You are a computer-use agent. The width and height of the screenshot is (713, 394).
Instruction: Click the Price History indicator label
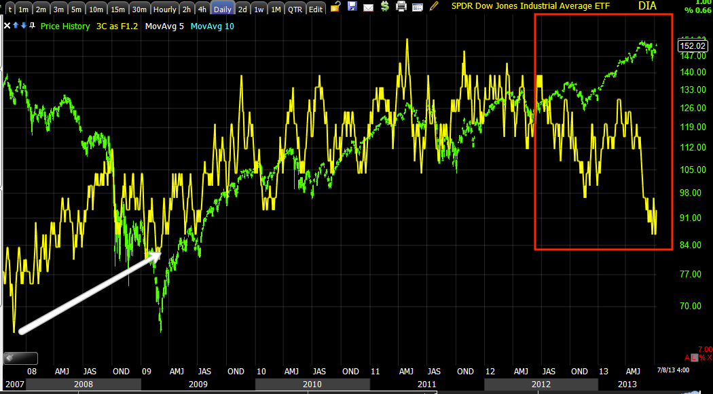pos(65,26)
